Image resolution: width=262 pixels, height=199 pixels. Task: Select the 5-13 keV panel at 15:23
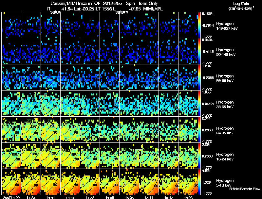(188, 182)
